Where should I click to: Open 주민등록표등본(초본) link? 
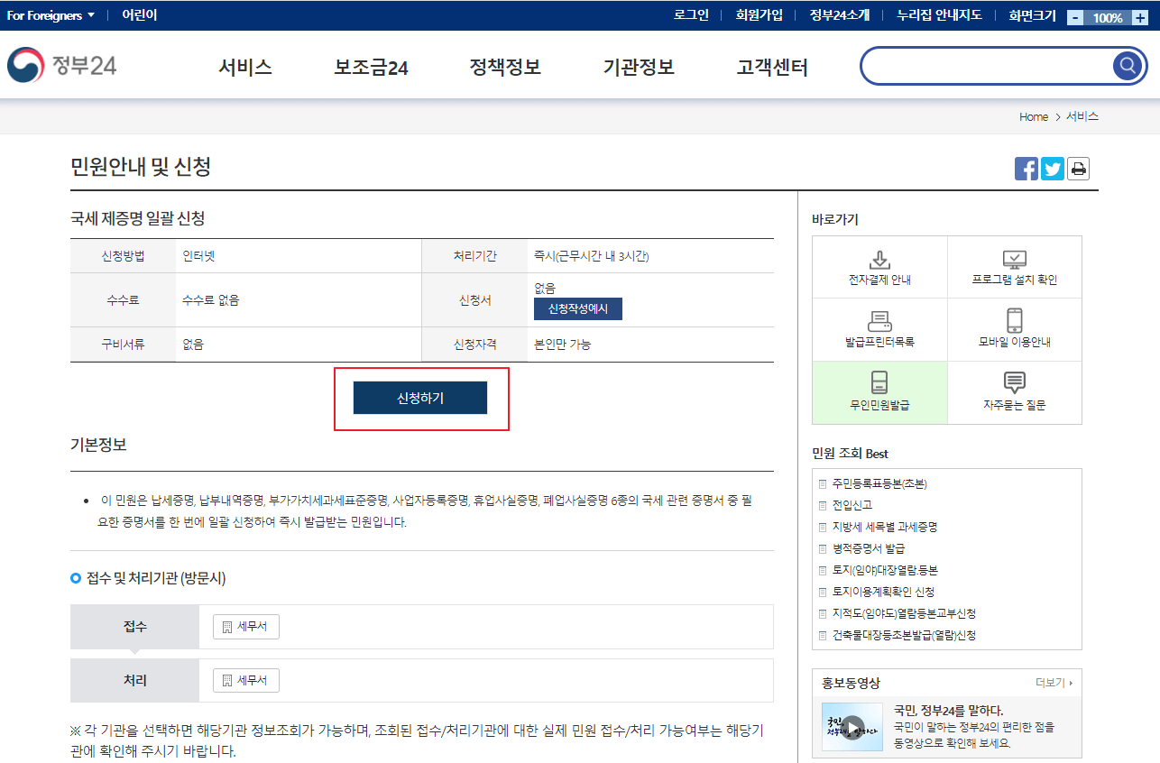879,483
